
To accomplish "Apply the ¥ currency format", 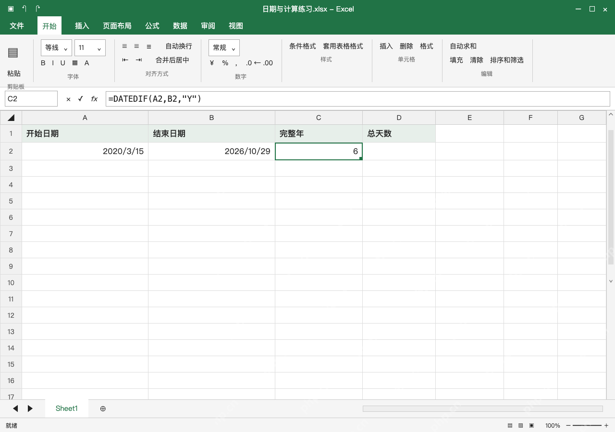I will click(212, 63).
